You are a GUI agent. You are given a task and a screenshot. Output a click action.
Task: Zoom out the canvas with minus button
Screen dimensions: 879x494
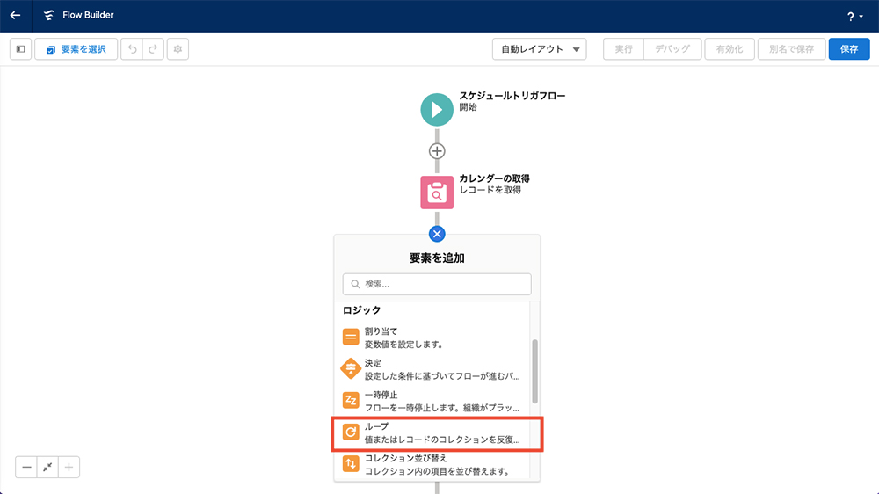26,467
